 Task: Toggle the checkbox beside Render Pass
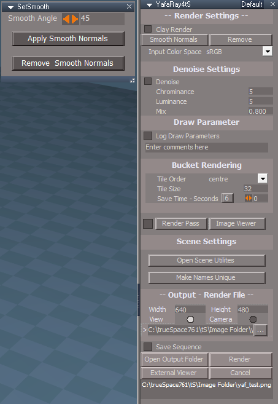point(148,224)
